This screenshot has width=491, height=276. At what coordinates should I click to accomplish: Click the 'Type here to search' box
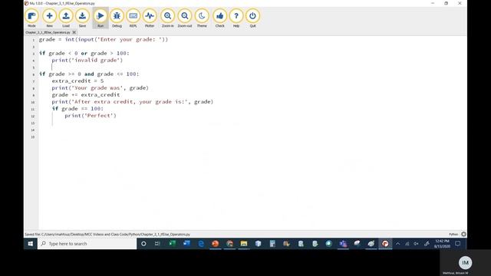[x=87, y=244]
